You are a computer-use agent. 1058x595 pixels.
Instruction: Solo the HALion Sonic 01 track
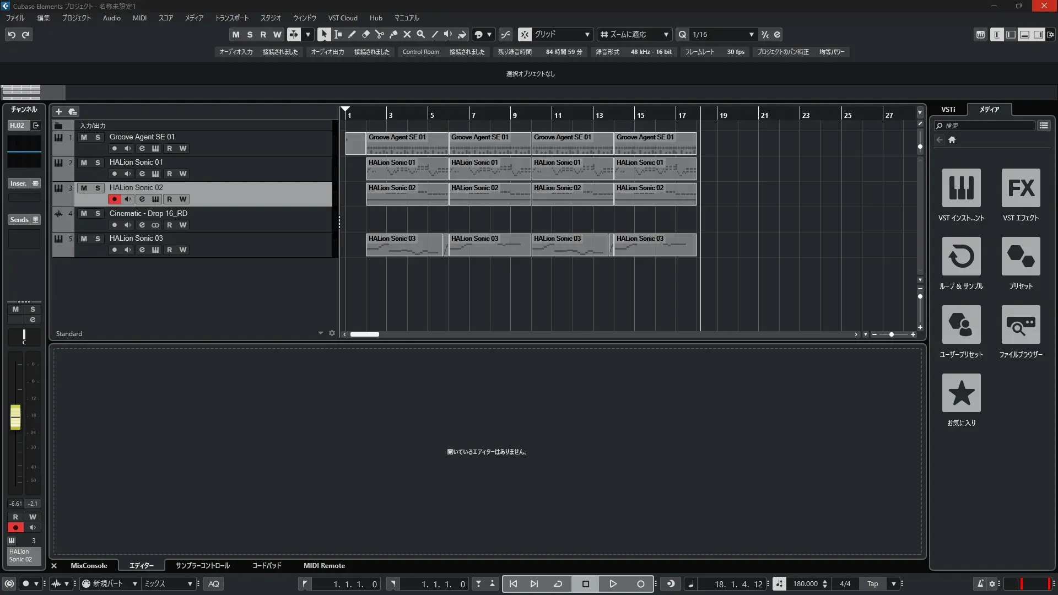click(x=98, y=163)
